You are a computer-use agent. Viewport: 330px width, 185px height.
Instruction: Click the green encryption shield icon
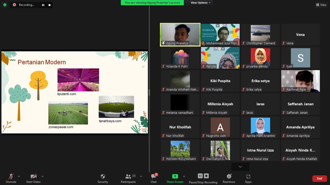point(5,5)
